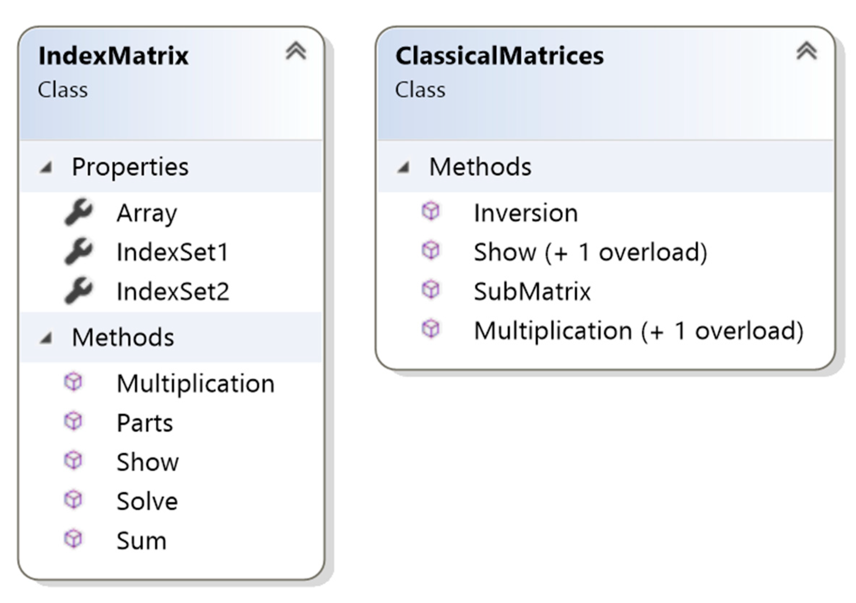The image size is (856, 603).
Task: Select the Inversion method name
Action: 526,213
